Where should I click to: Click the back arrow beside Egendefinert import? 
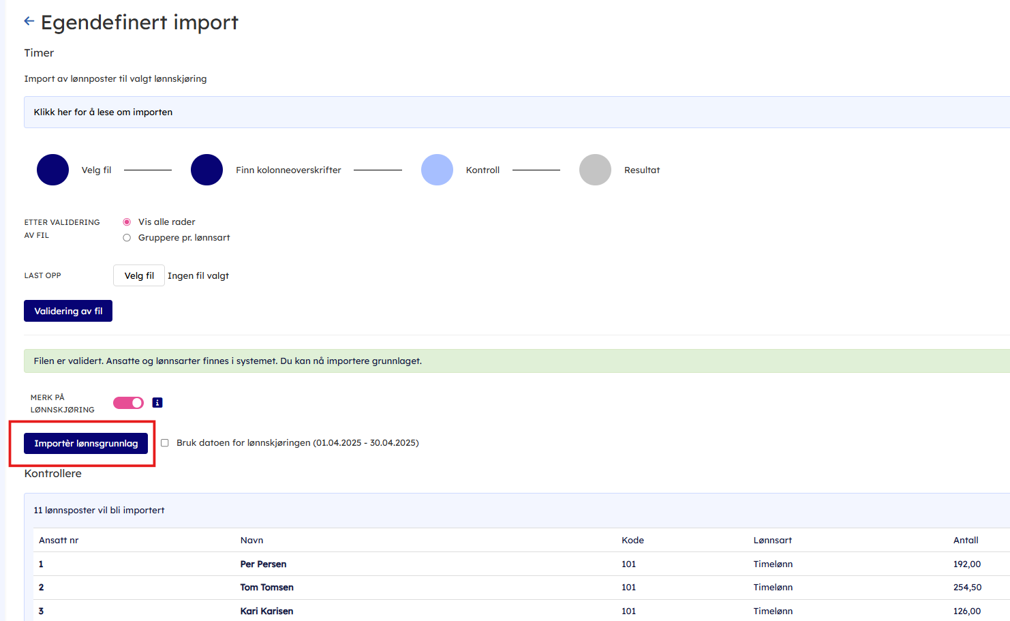29,21
